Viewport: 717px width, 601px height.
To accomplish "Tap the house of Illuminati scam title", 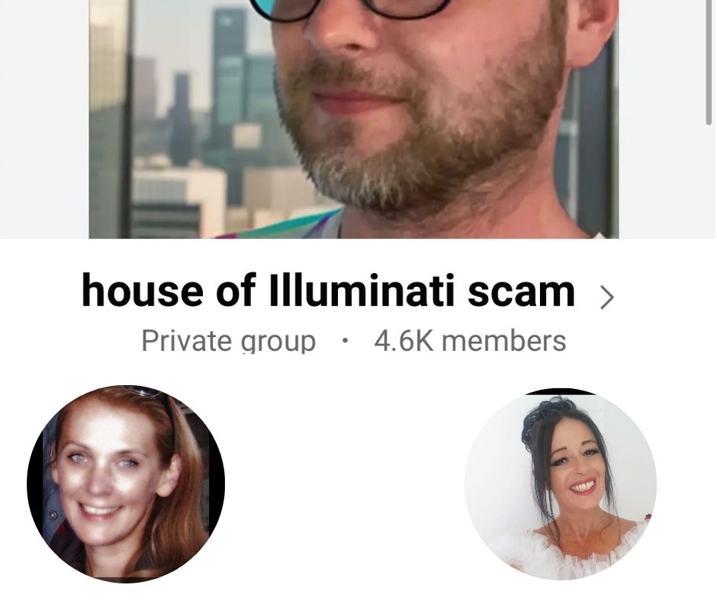I will click(x=328, y=291).
